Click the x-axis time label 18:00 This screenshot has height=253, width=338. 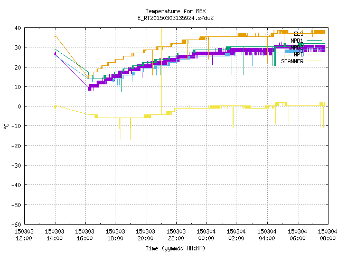[115, 238]
